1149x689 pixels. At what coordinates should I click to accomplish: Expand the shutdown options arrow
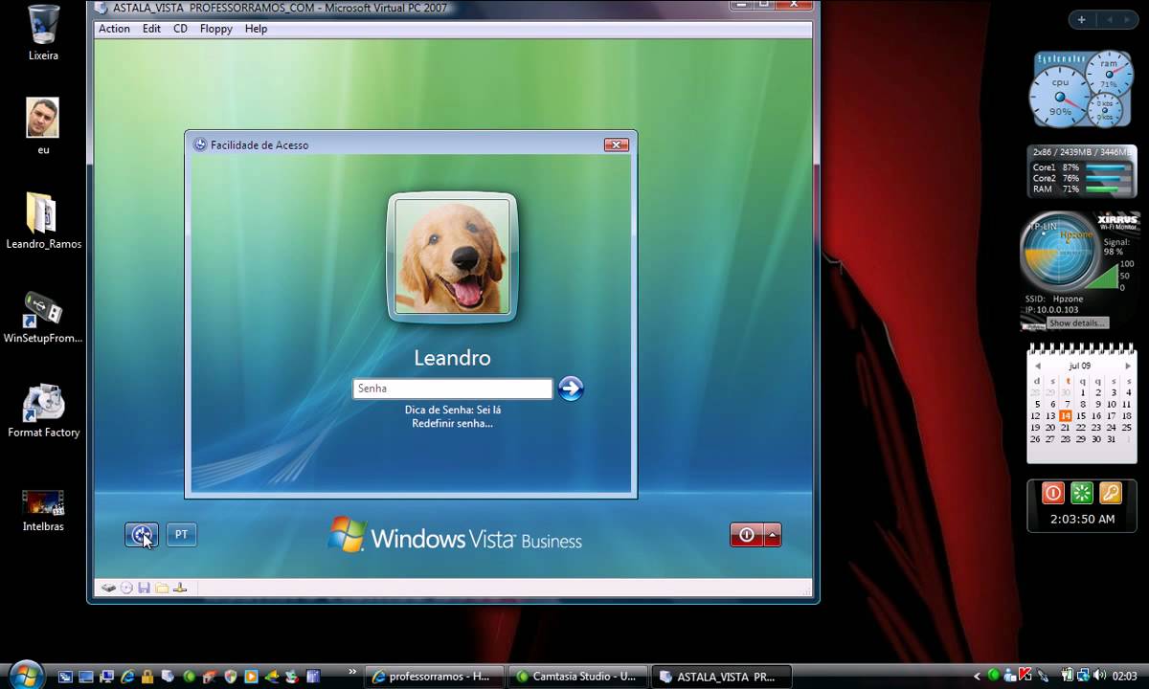[772, 535]
